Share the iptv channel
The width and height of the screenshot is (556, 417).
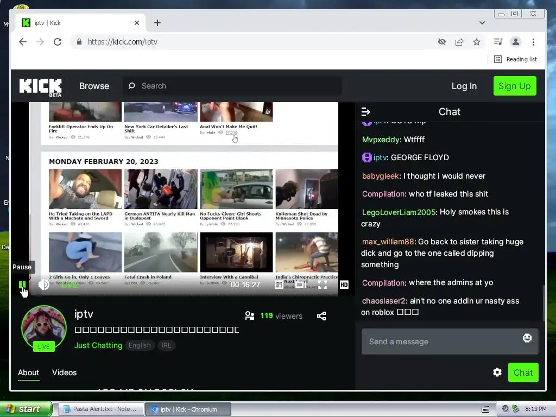(321, 316)
